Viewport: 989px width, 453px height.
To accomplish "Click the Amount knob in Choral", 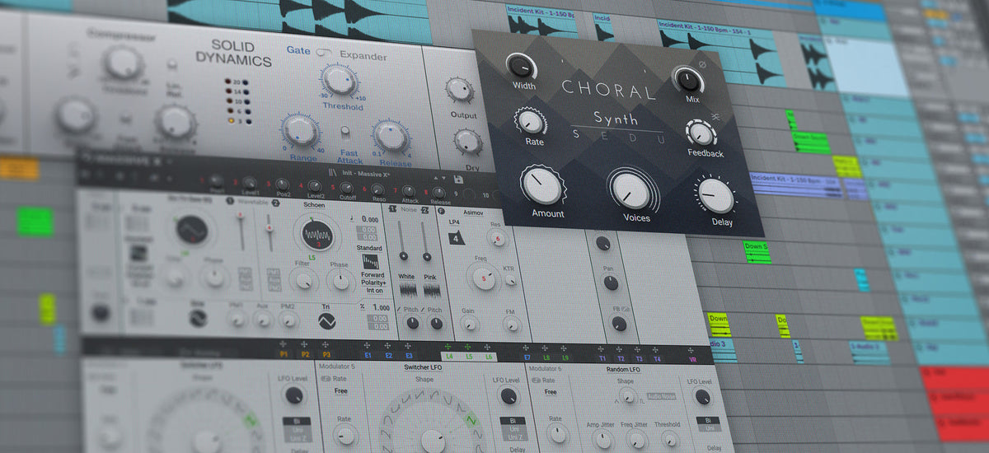I will [541, 186].
